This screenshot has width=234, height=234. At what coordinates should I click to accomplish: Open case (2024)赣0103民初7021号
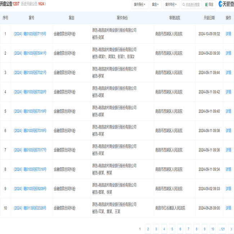[30, 72]
